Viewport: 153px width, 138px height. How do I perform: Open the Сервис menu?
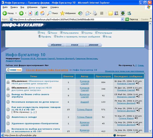point(44,7)
